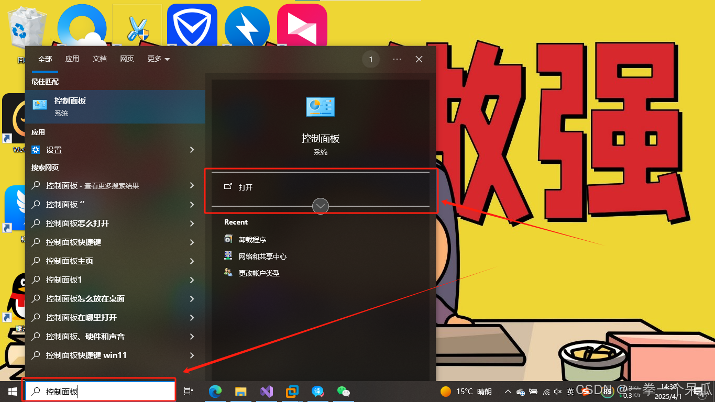Open the three-dot options menu
Screen dimensions: 715x402
pos(397,59)
